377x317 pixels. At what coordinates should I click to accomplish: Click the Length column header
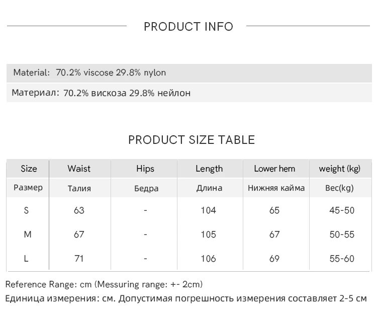pyautogui.click(x=209, y=169)
